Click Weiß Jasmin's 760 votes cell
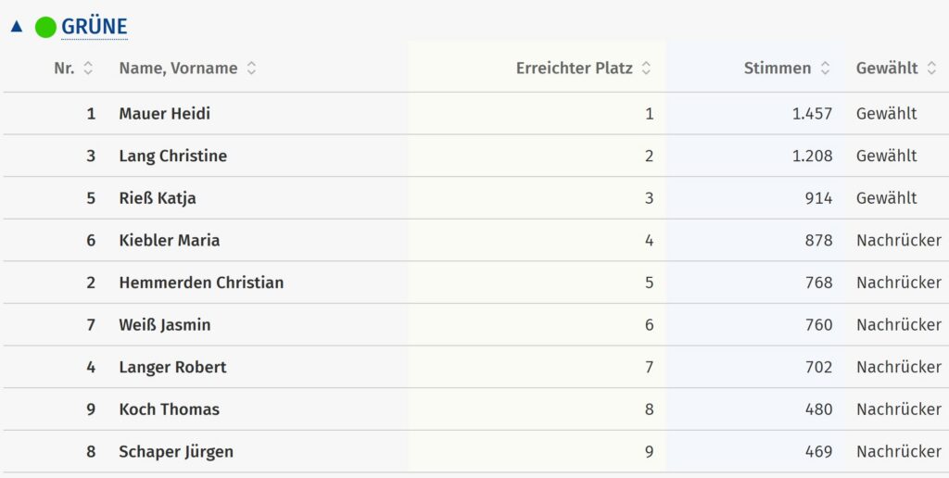This screenshot has height=478, width=949. click(x=818, y=325)
